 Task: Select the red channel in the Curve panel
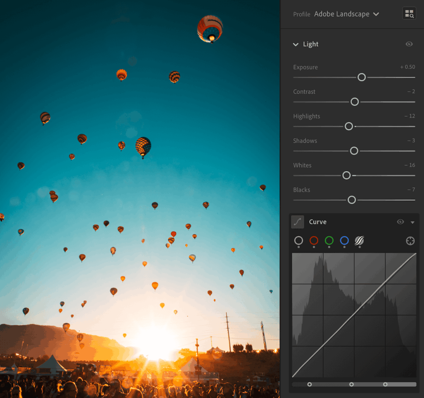click(x=313, y=241)
